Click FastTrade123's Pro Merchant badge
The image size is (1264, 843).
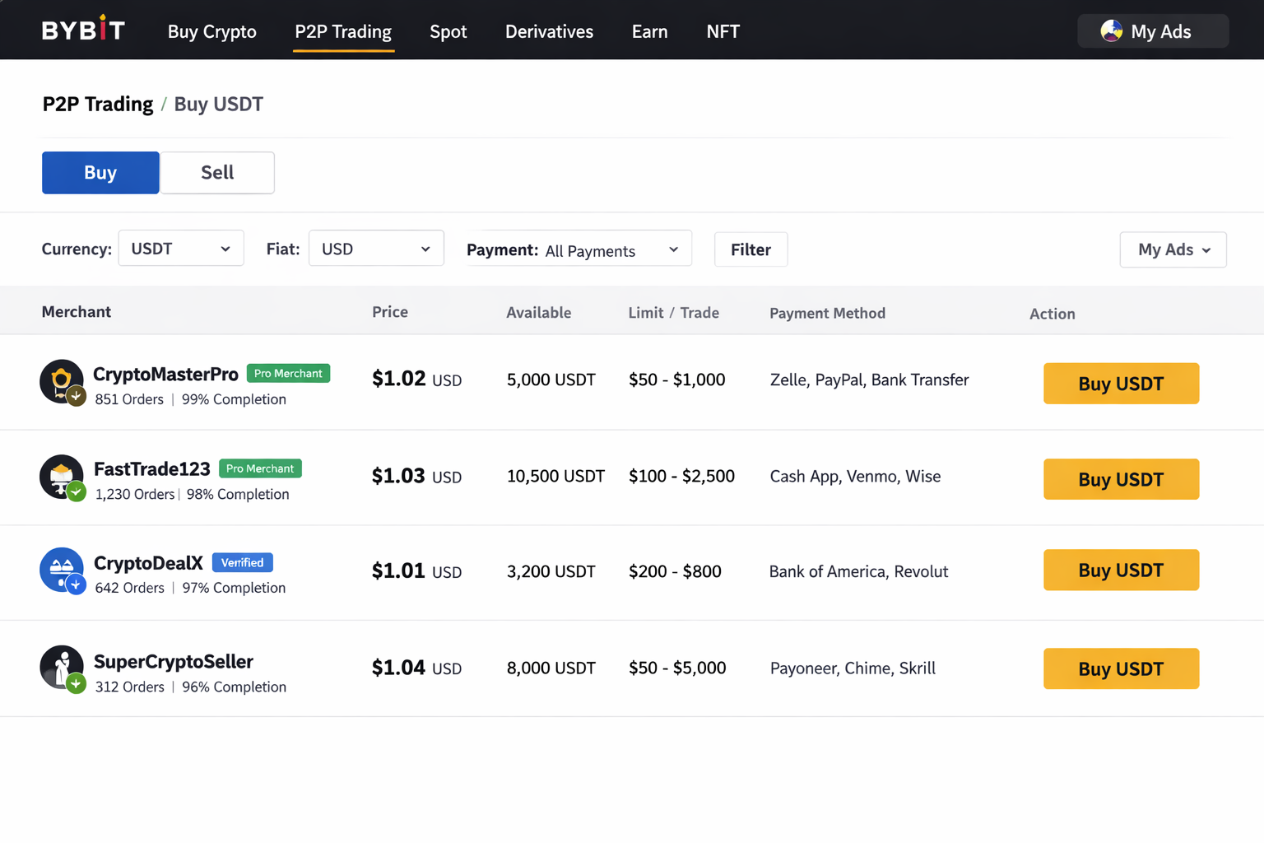click(260, 468)
